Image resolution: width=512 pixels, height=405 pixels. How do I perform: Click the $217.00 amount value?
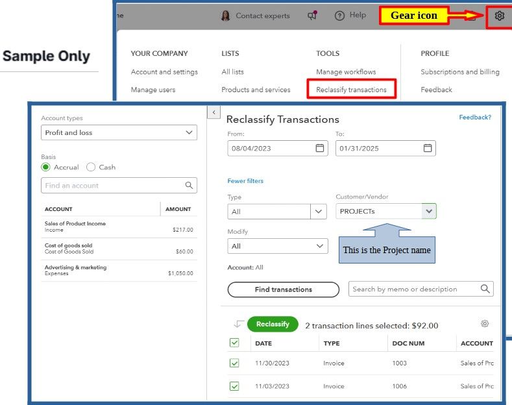(x=183, y=230)
